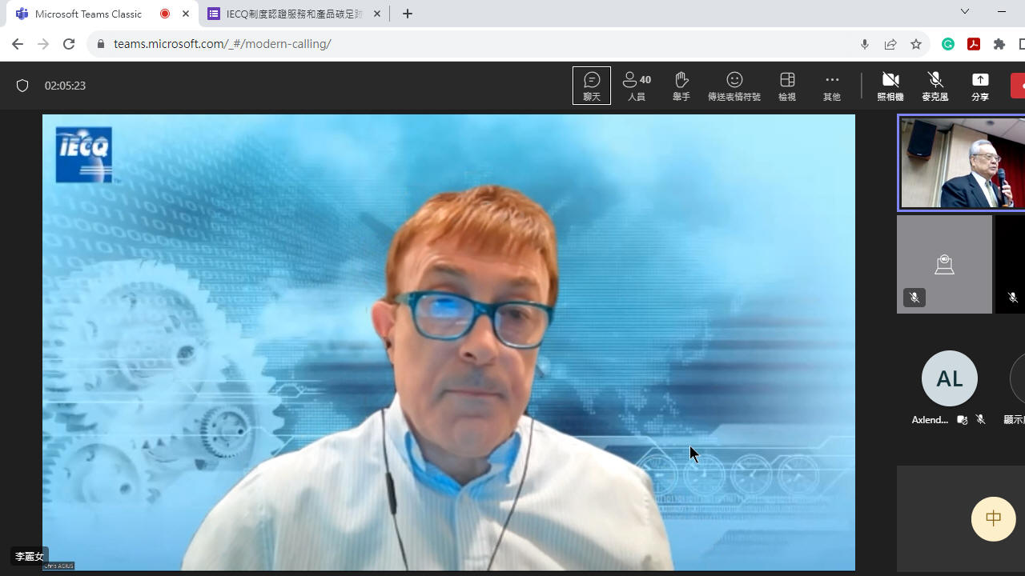Open the browser Extensions puzzle menu
The width and height of the screenshot is (1025, 576).
(999, 44)
